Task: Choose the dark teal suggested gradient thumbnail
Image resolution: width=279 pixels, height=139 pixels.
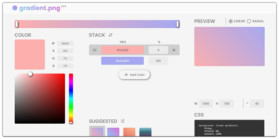Action: click(x=145, y=132)
